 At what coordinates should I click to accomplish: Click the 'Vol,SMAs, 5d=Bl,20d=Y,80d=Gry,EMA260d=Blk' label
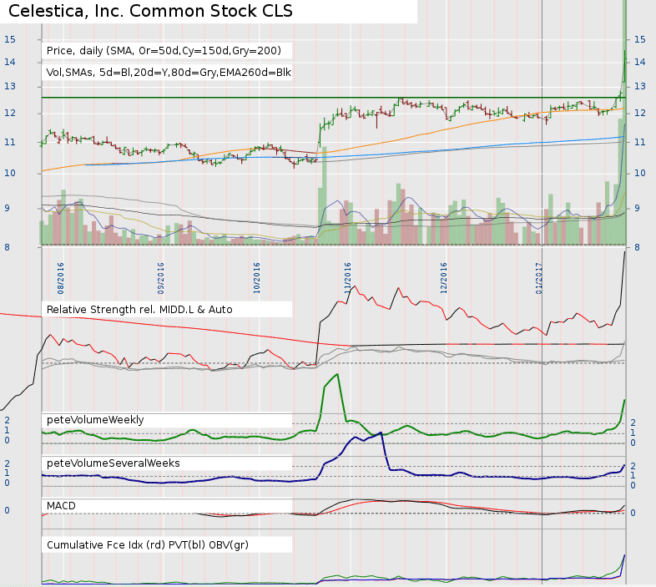pyautogui.click(x=169, y=73)
